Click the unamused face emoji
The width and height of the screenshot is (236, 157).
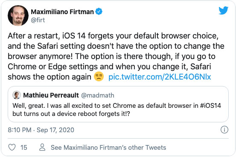pos(99,77)
